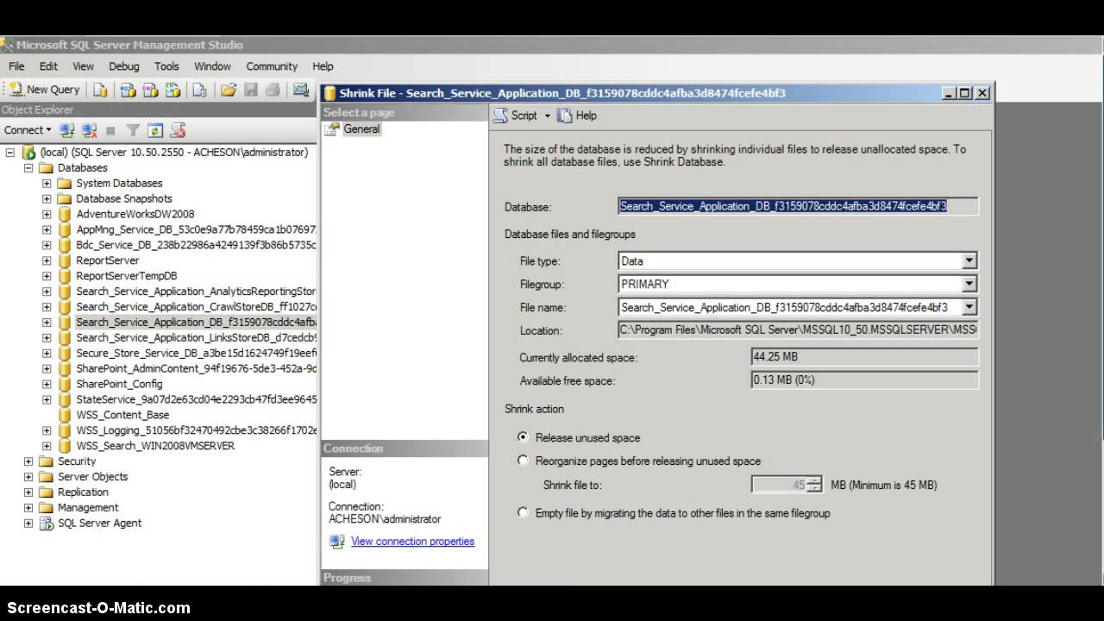The width and height of the screenshot is (1104, 621).
Task: Click the Open File folder icon
Action: (x=229, y=90)
